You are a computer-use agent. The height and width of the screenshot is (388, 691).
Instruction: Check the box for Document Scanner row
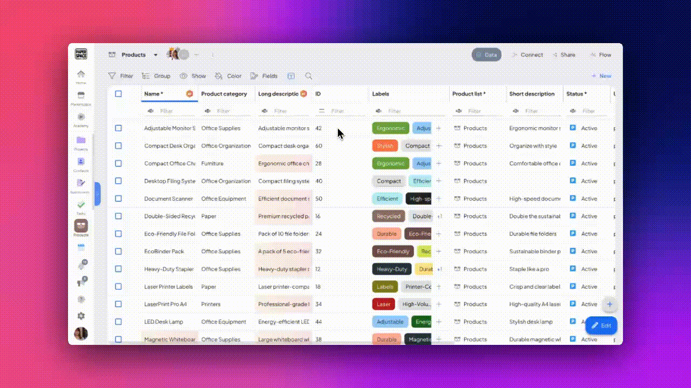point(118,199)
